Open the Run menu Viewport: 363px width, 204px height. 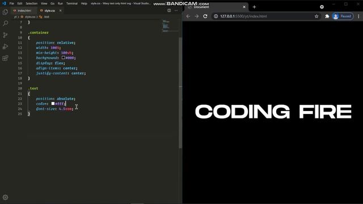point(60,3)
